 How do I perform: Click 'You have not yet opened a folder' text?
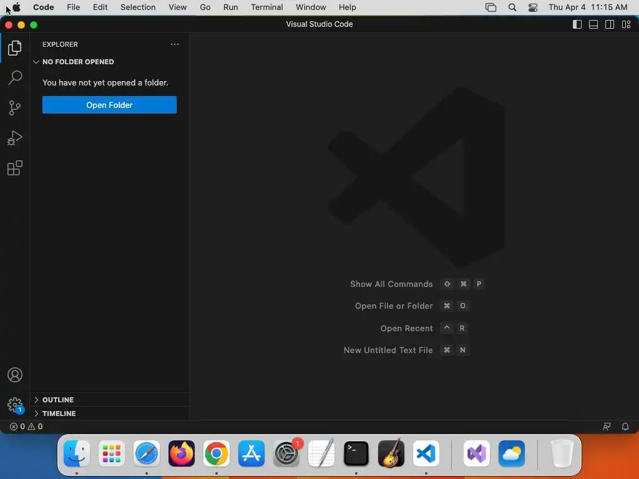coord(105,83)
